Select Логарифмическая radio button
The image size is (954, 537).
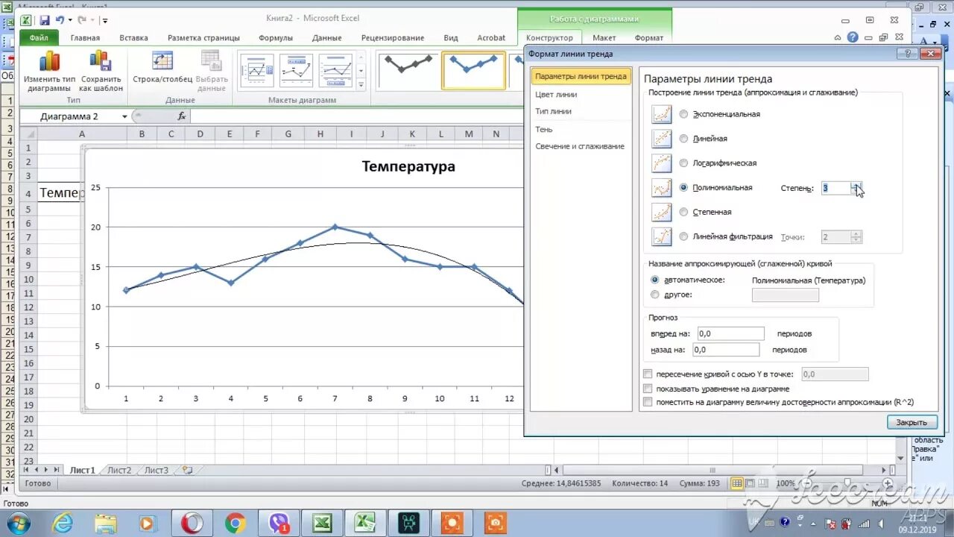(684, 163)
